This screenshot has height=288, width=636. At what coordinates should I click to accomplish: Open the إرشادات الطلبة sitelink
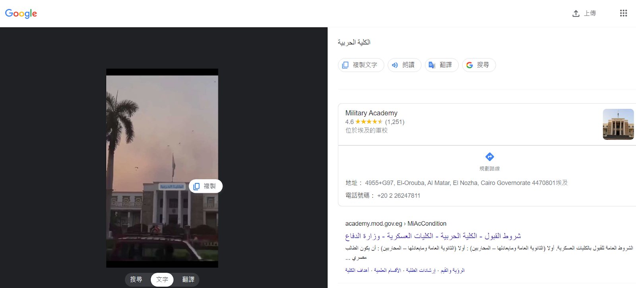click(x=421, y=271)
